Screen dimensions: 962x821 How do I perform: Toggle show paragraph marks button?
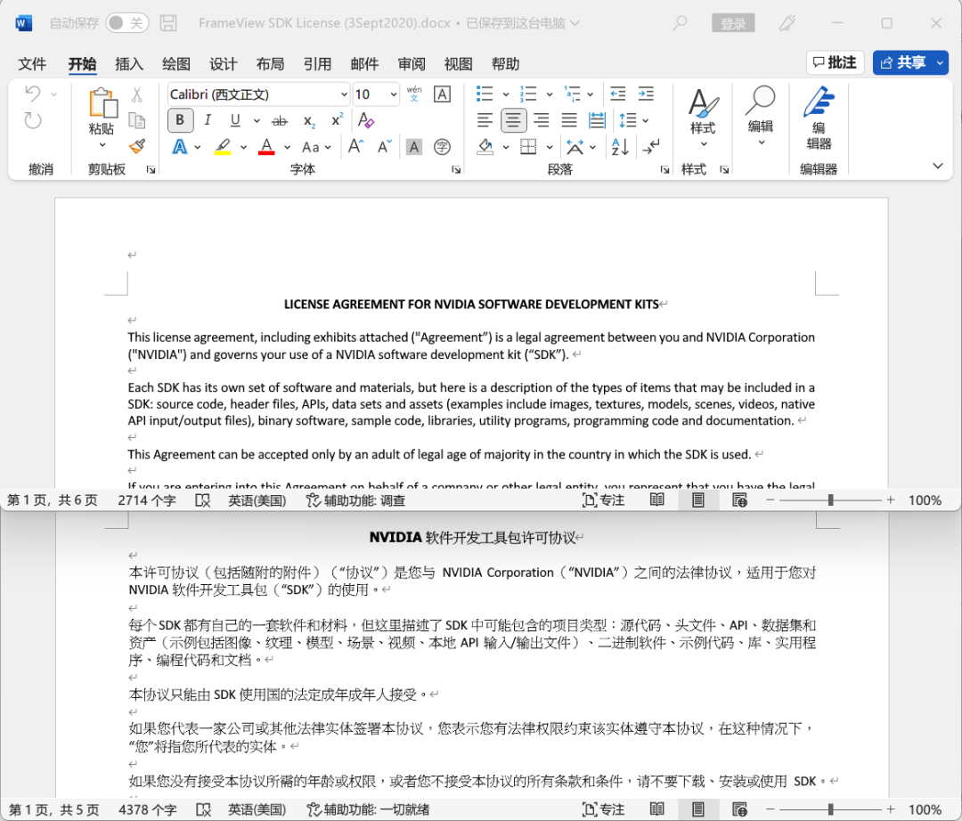[651, 147]
